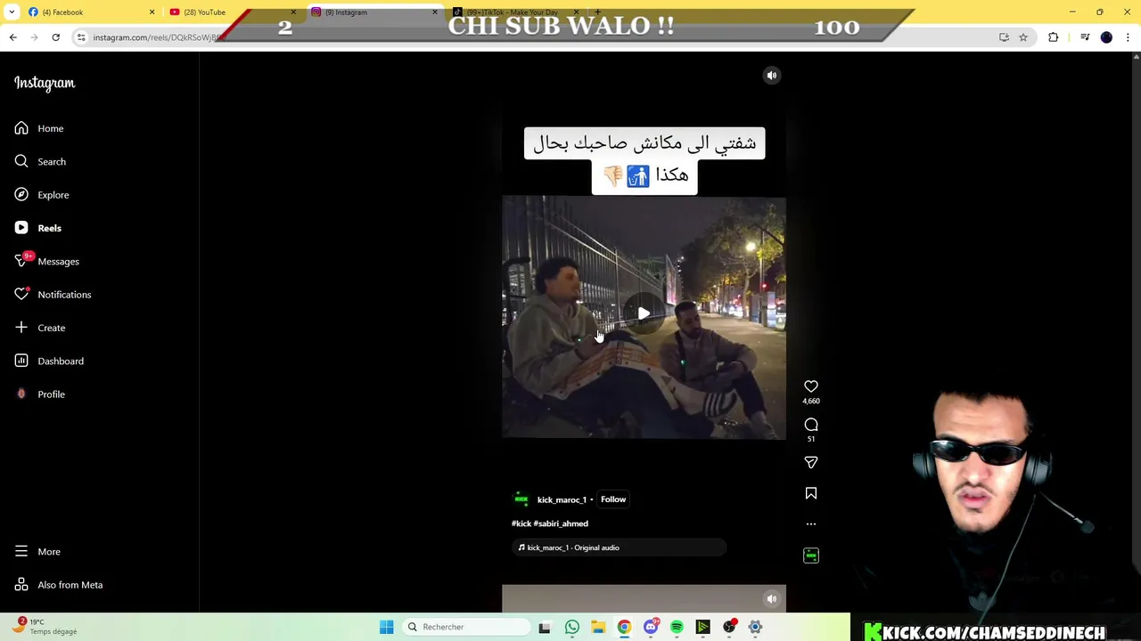1141x641 pixels.
Task: Go to the Explore page
Action: pyautogui.click(x=42, y=195)
